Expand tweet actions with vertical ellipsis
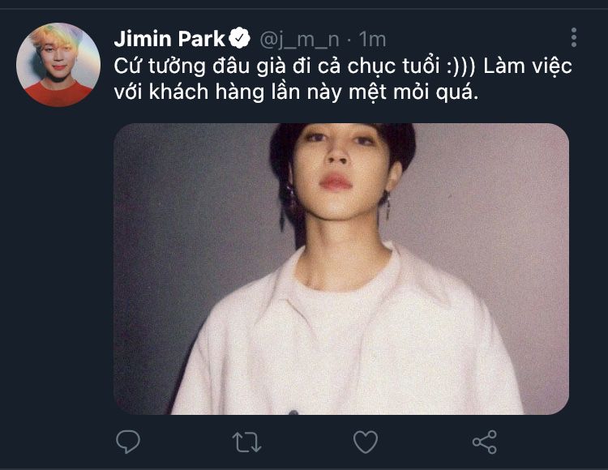 tap(574, 37)
